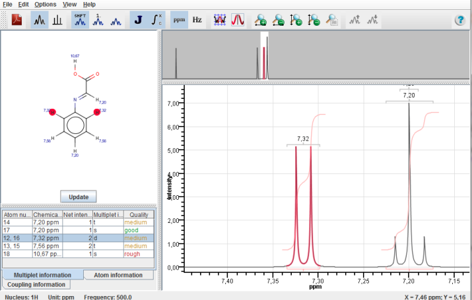The height and width of the screenshot is (300, 472).
Task: Toggle the numbered peak labels icon
Action: [x=98, y=20]
